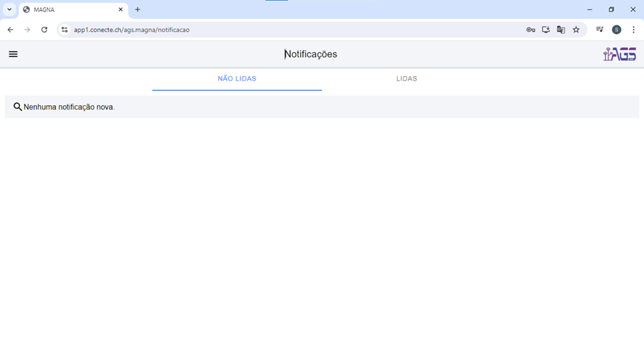Click the install app icon
This screenshot has height=340, width=644.
point(546,30)
